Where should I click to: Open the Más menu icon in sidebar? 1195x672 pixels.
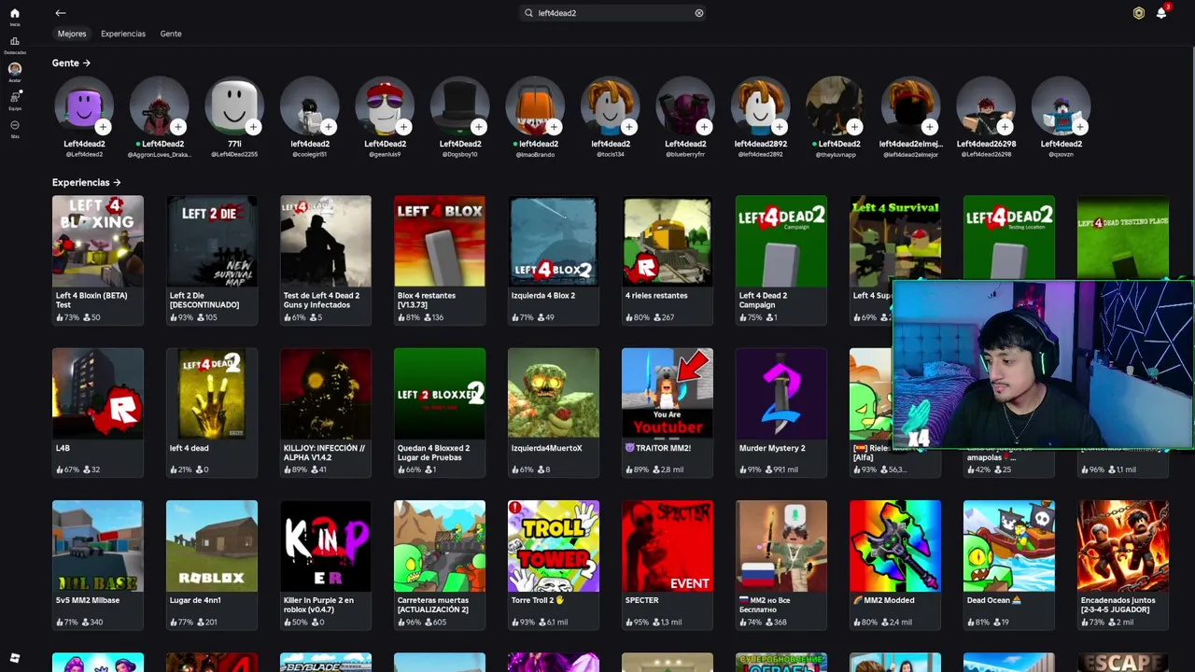[14, 125]
